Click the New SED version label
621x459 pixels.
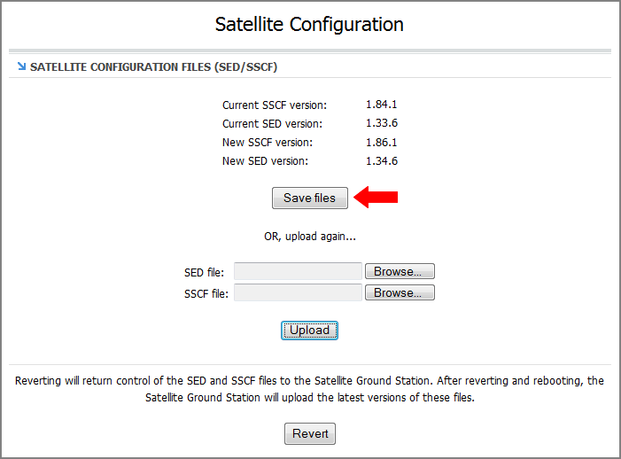[x=265, y=161]
